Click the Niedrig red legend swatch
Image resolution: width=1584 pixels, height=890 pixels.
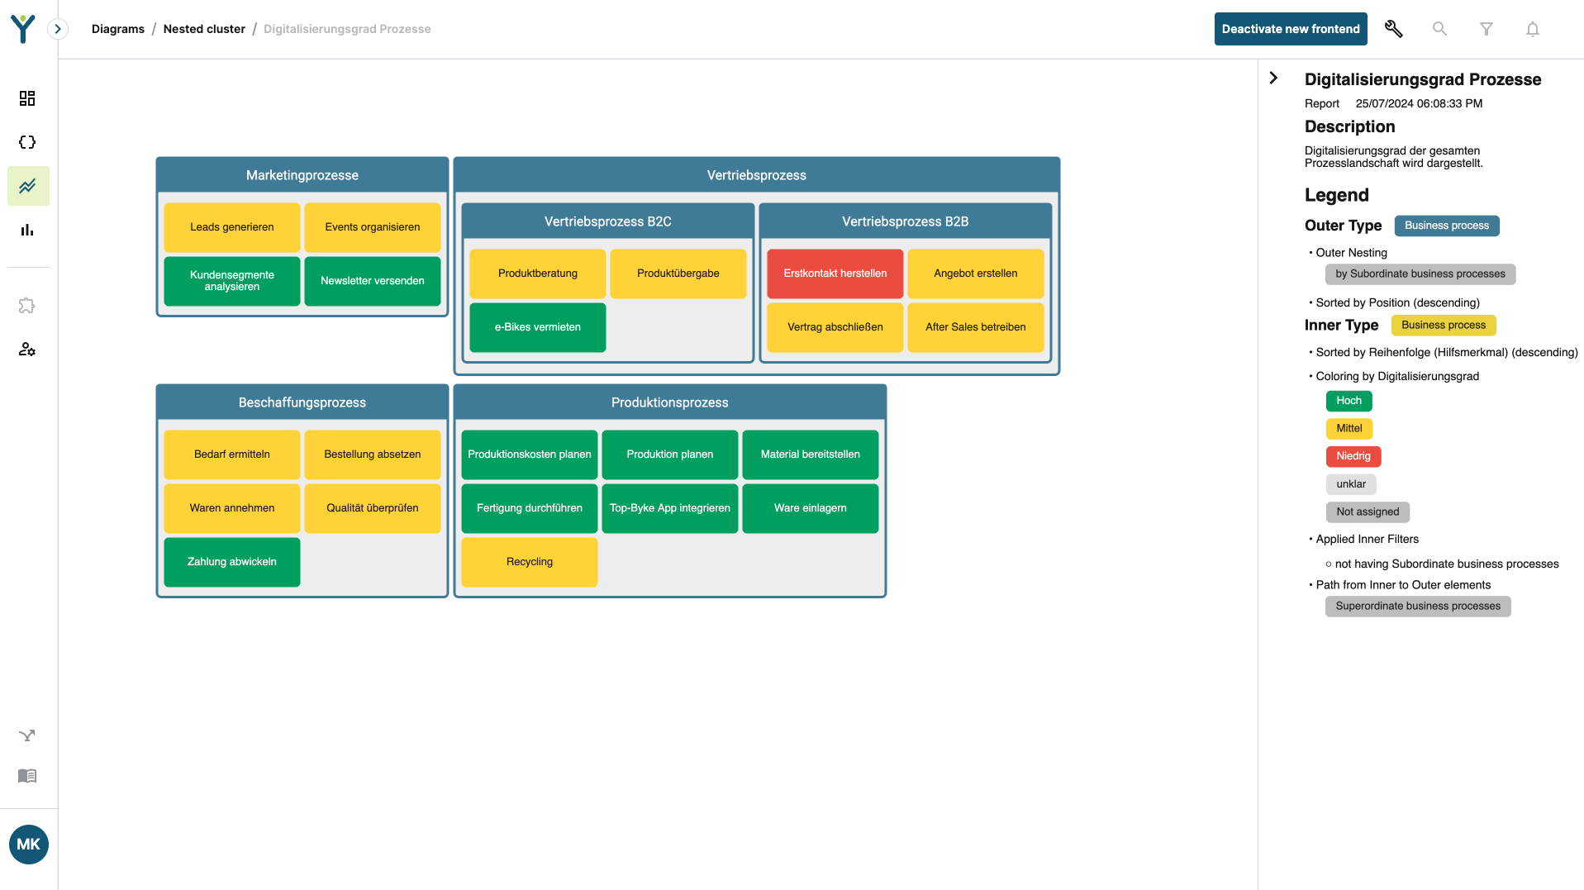click(1353, 456)
